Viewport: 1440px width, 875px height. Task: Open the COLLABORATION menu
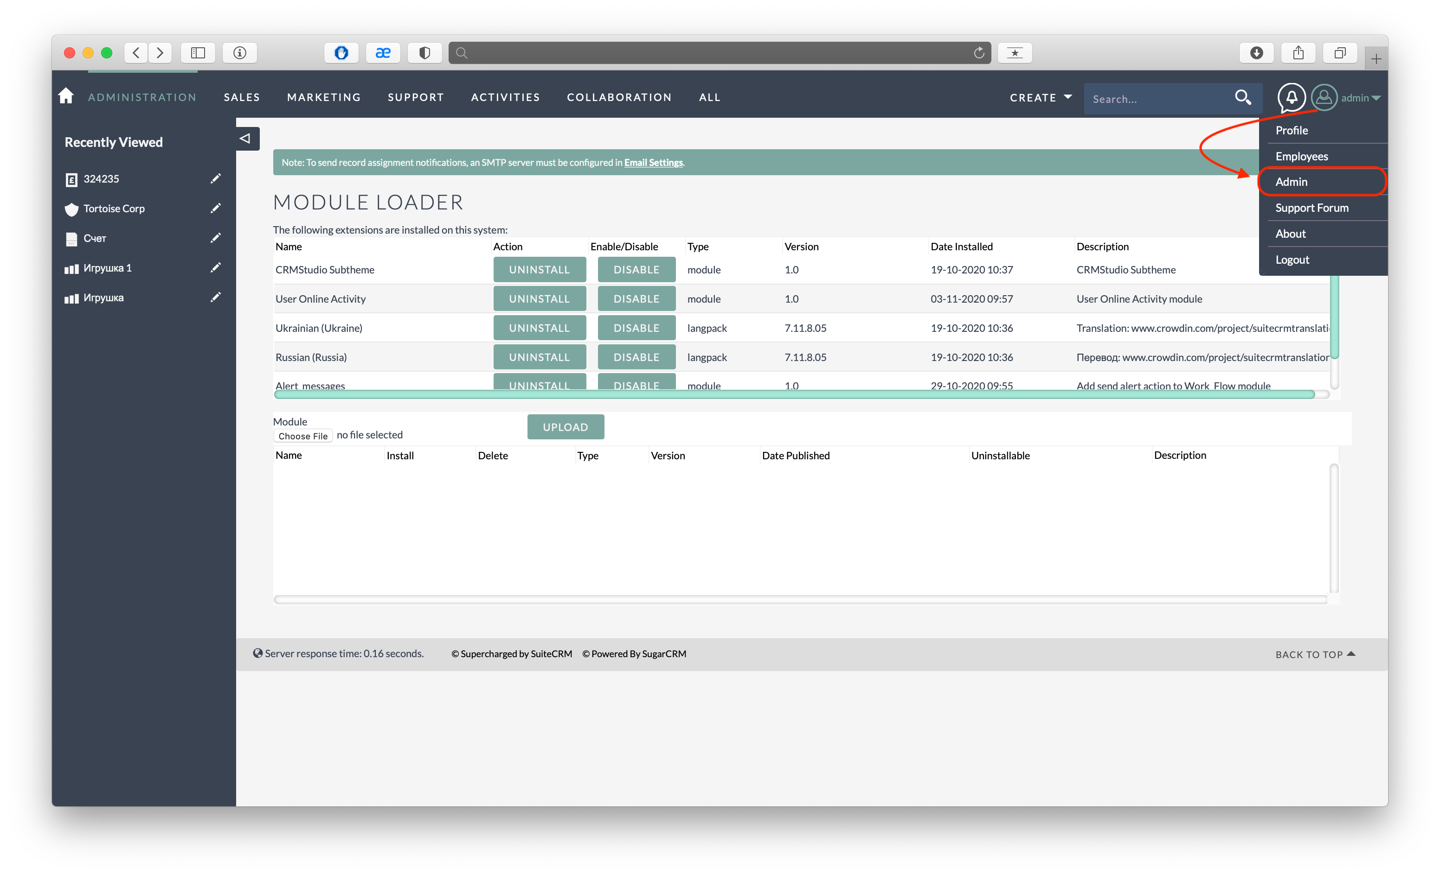click(619, 97)
